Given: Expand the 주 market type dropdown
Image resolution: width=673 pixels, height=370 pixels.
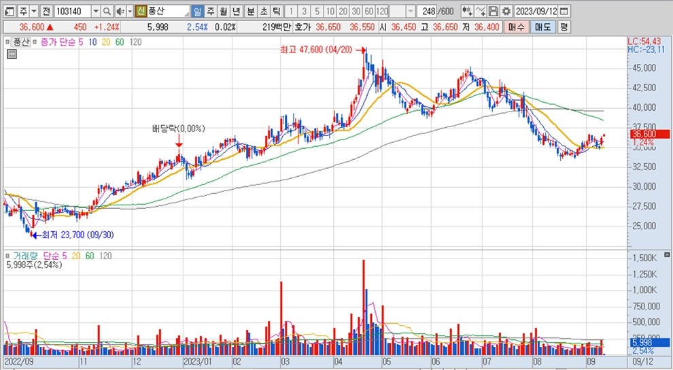Looking at the screenshot, I should [34, 12].
